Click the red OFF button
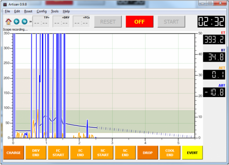 (x=140, y=22)
